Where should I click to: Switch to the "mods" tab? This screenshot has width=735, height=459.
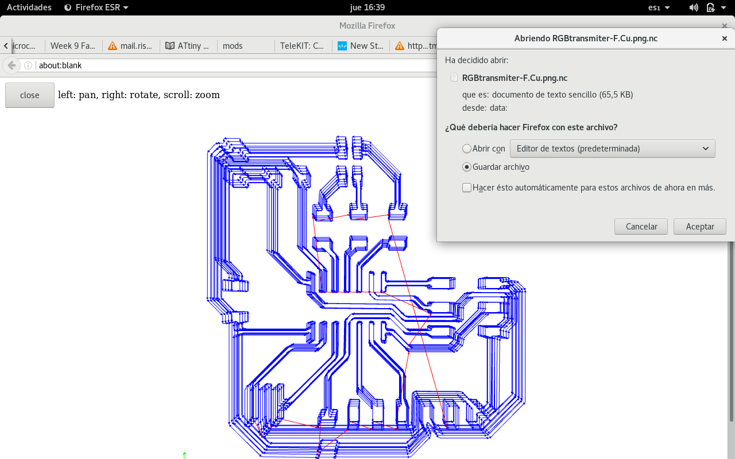[246, 46]
